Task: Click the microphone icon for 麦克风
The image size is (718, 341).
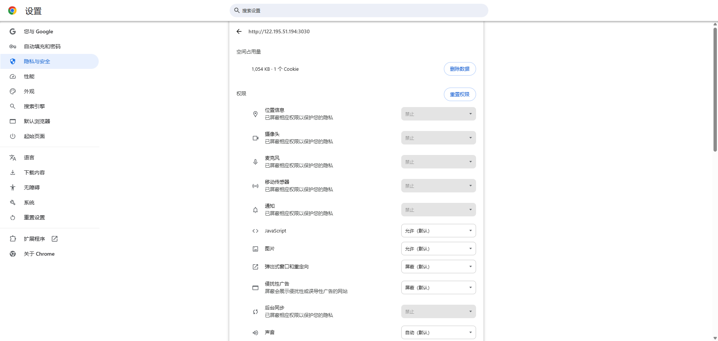Action: coord(255,162)
